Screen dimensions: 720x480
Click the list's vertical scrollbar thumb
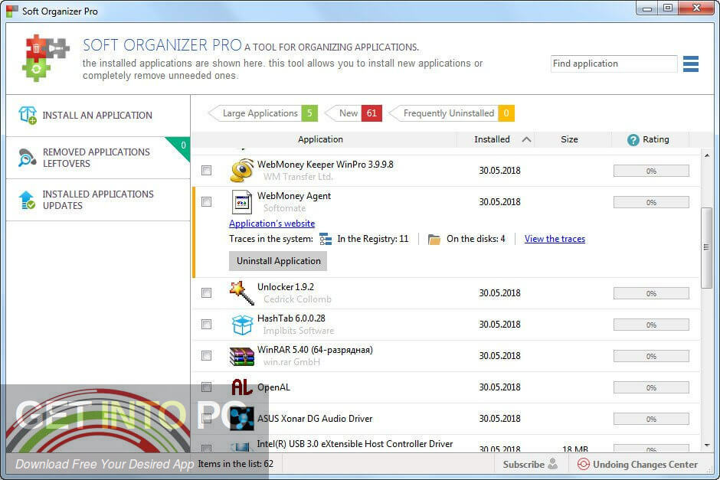pos(707,247)
